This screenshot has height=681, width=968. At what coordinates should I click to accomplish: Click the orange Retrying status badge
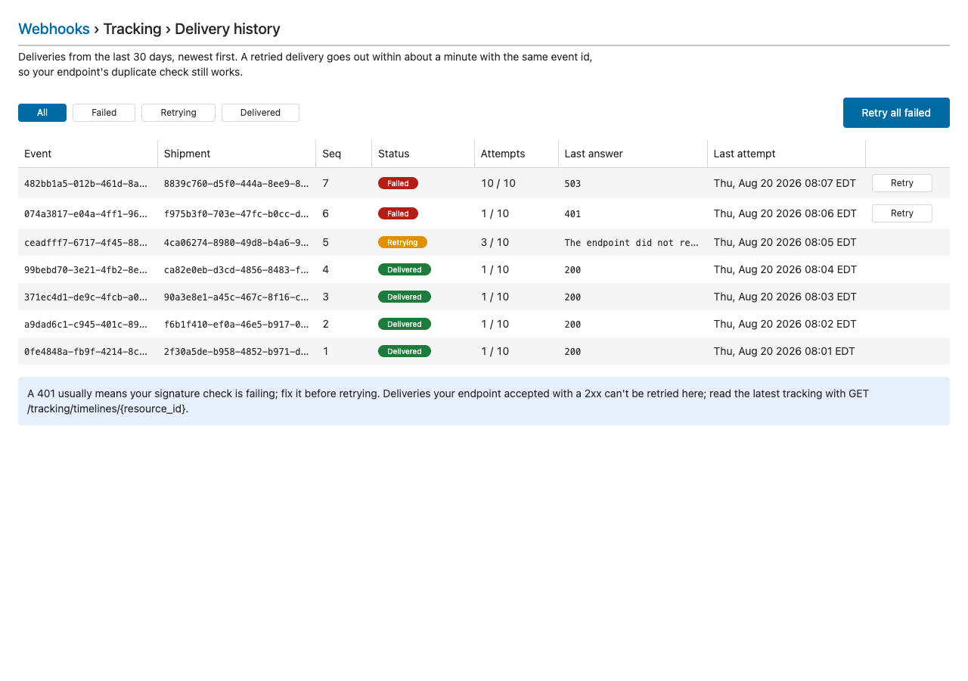pos(402,242)
